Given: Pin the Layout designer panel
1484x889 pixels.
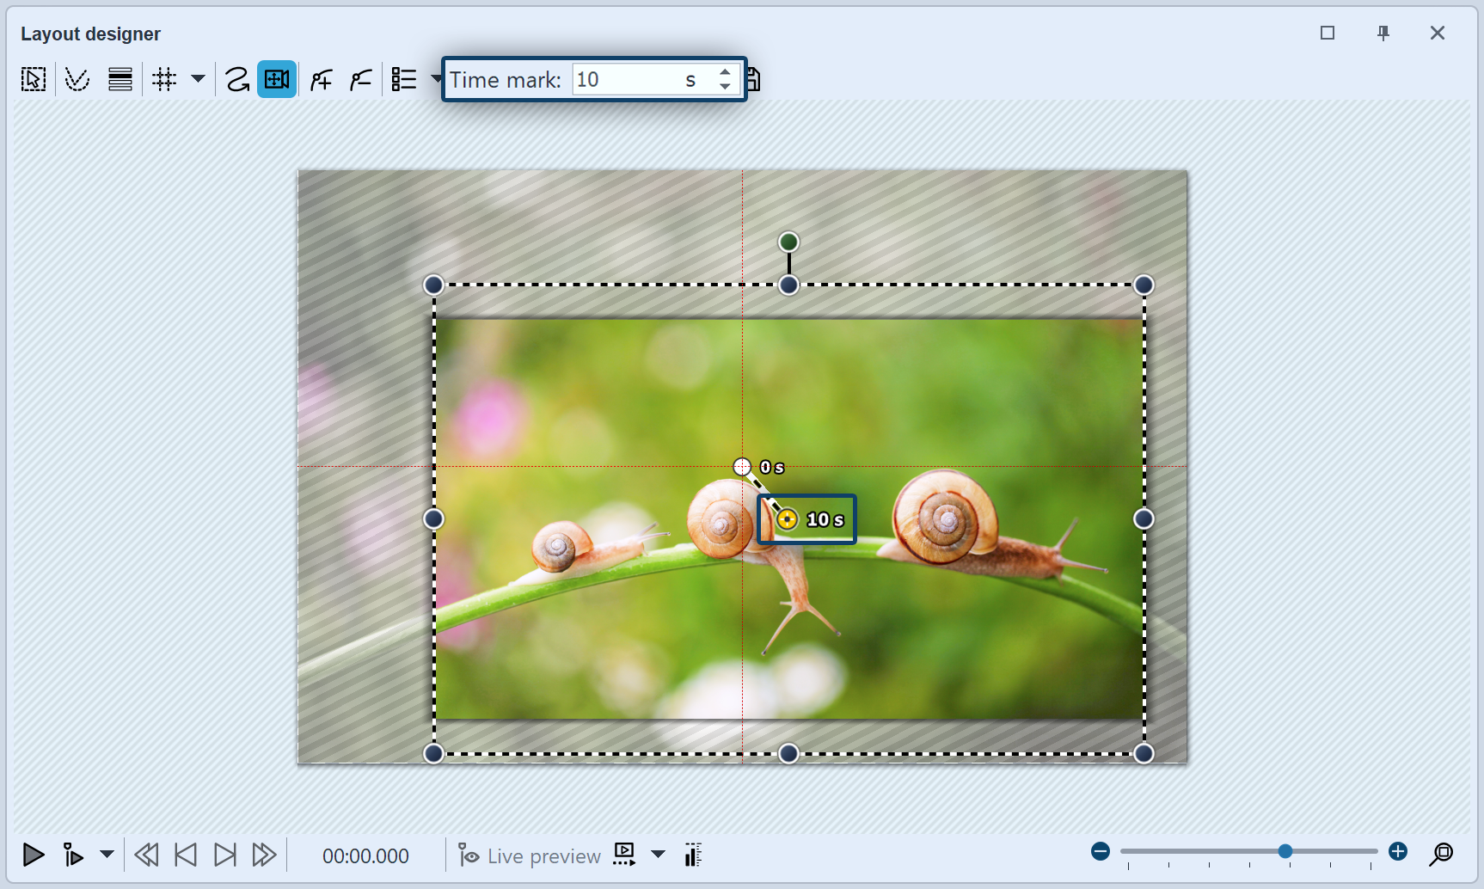Looking at the screenshot, I should point(1383,33).
